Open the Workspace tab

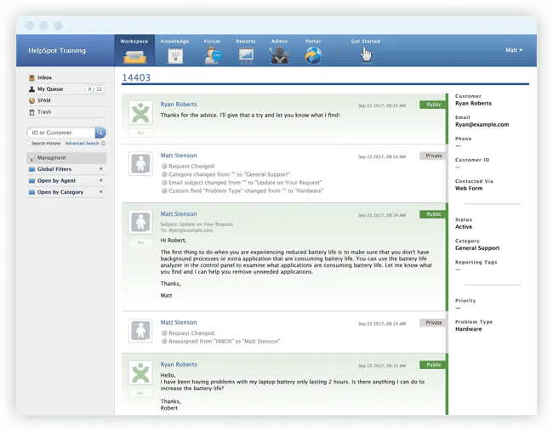coord(134,52)
